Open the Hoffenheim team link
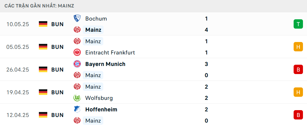Viewport: 307px width, 126px height. pos(101,109)
